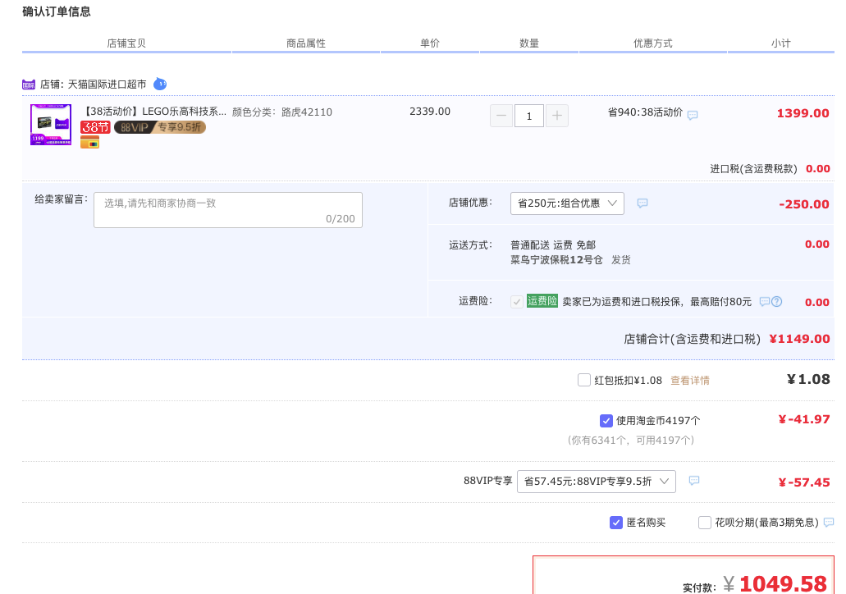Toggle the 运费险 shipping insurance checkbox
This screenshot has height=594, width=846.
[x=516, y=302]
